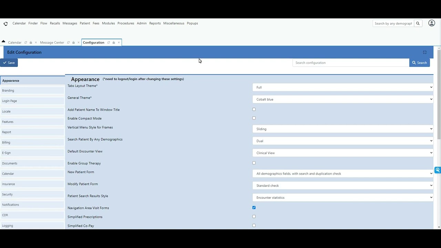Open the Modify Patient Form dropdown
The height and width of the screenshot is (248, 441).
(x=343, y=186)
